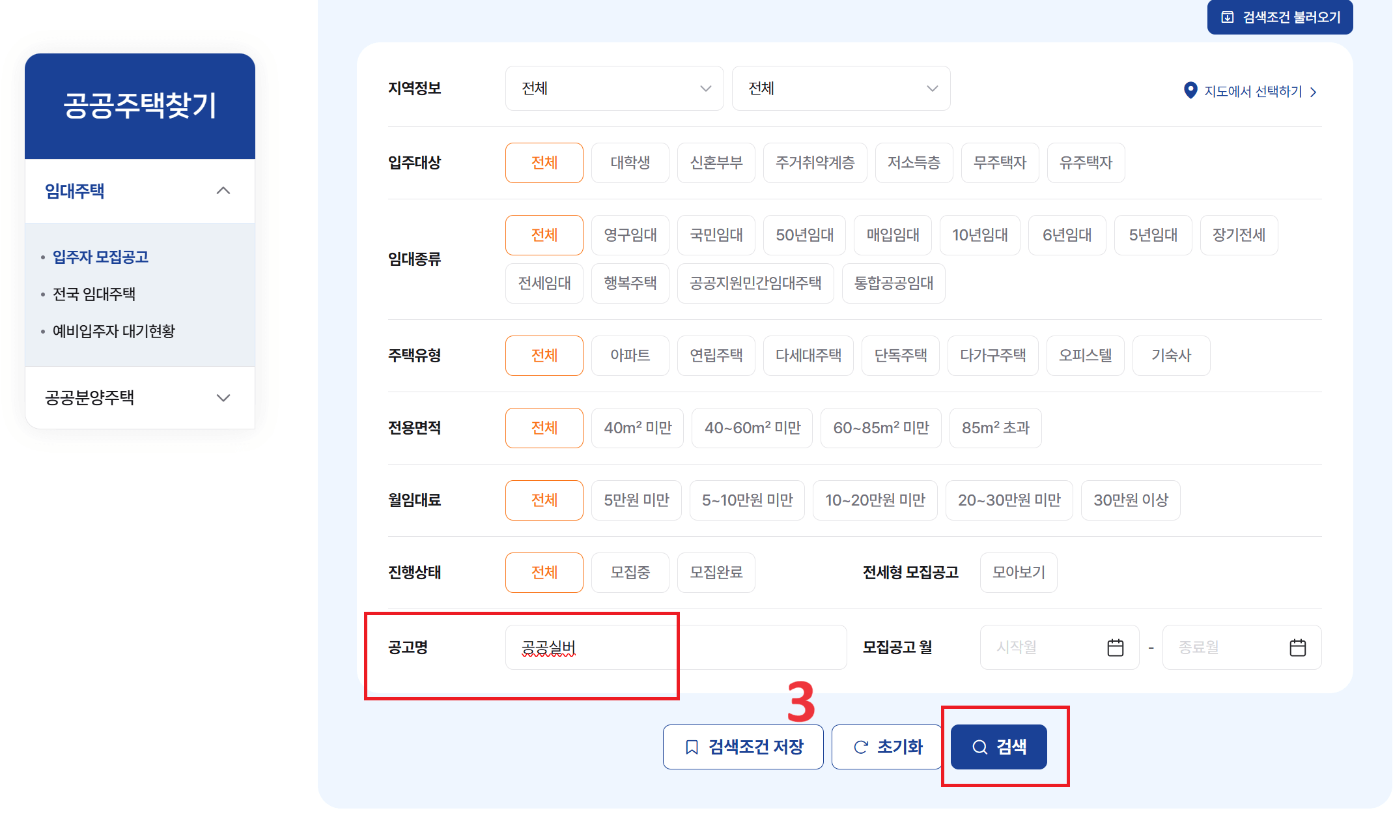Screen dimensions: 1393x817
Task: Select 오피스텔 under 주택유형
Action: coord(1085,355)
